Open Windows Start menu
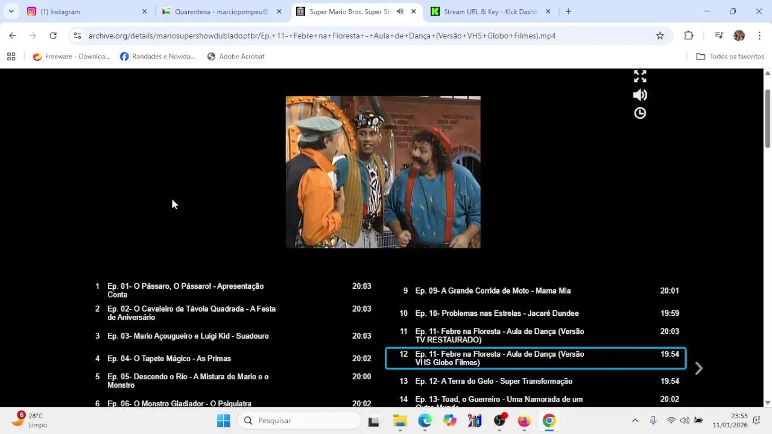 pyautogui.click(x=223, y=421)
